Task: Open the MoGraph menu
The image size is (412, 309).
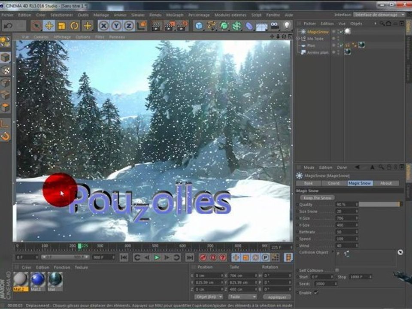Action: coord(175,15)
